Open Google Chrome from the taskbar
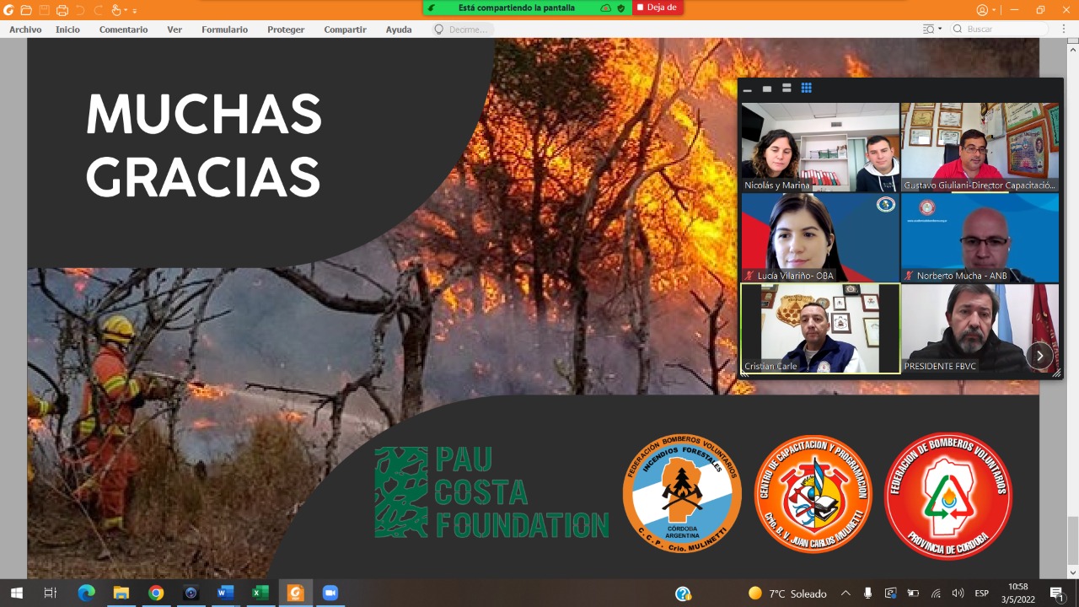1079x607 pixels. coord(156,594)
